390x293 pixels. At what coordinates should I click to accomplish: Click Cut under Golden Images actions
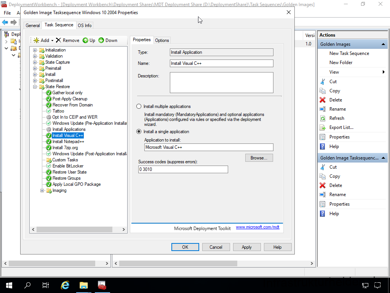[333, 82]
